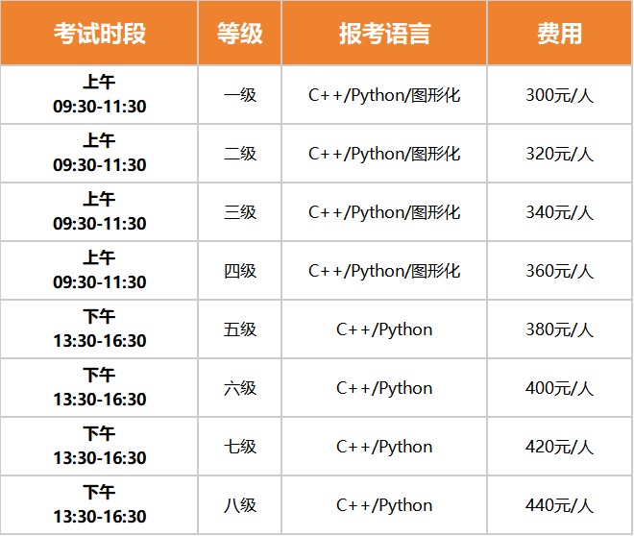
Task: Click the exam time cell in 二级 row
Action: (100, 154)
